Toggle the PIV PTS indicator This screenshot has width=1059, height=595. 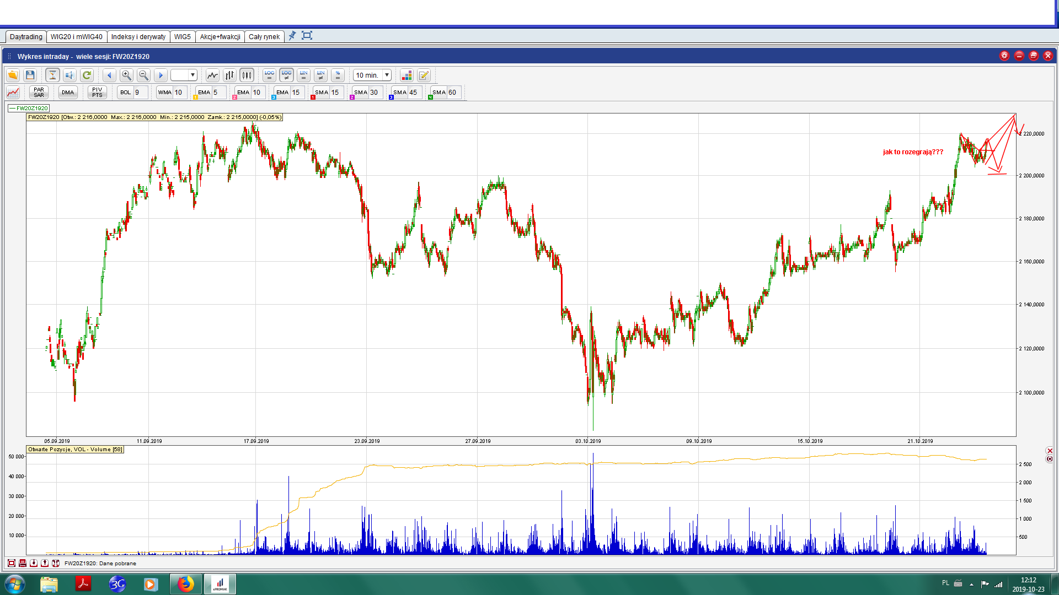pos(97,92)
